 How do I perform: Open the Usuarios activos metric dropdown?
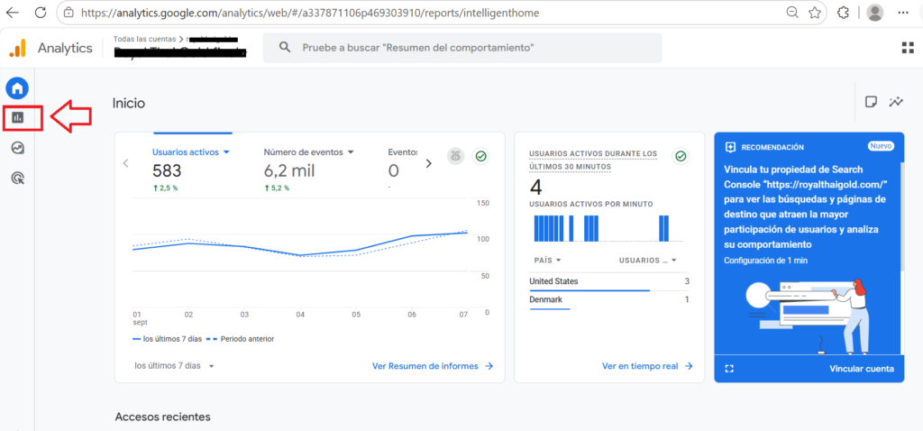191,151
